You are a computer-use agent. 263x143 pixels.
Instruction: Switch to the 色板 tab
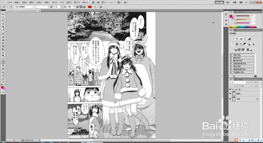click(x=236, y=12)
